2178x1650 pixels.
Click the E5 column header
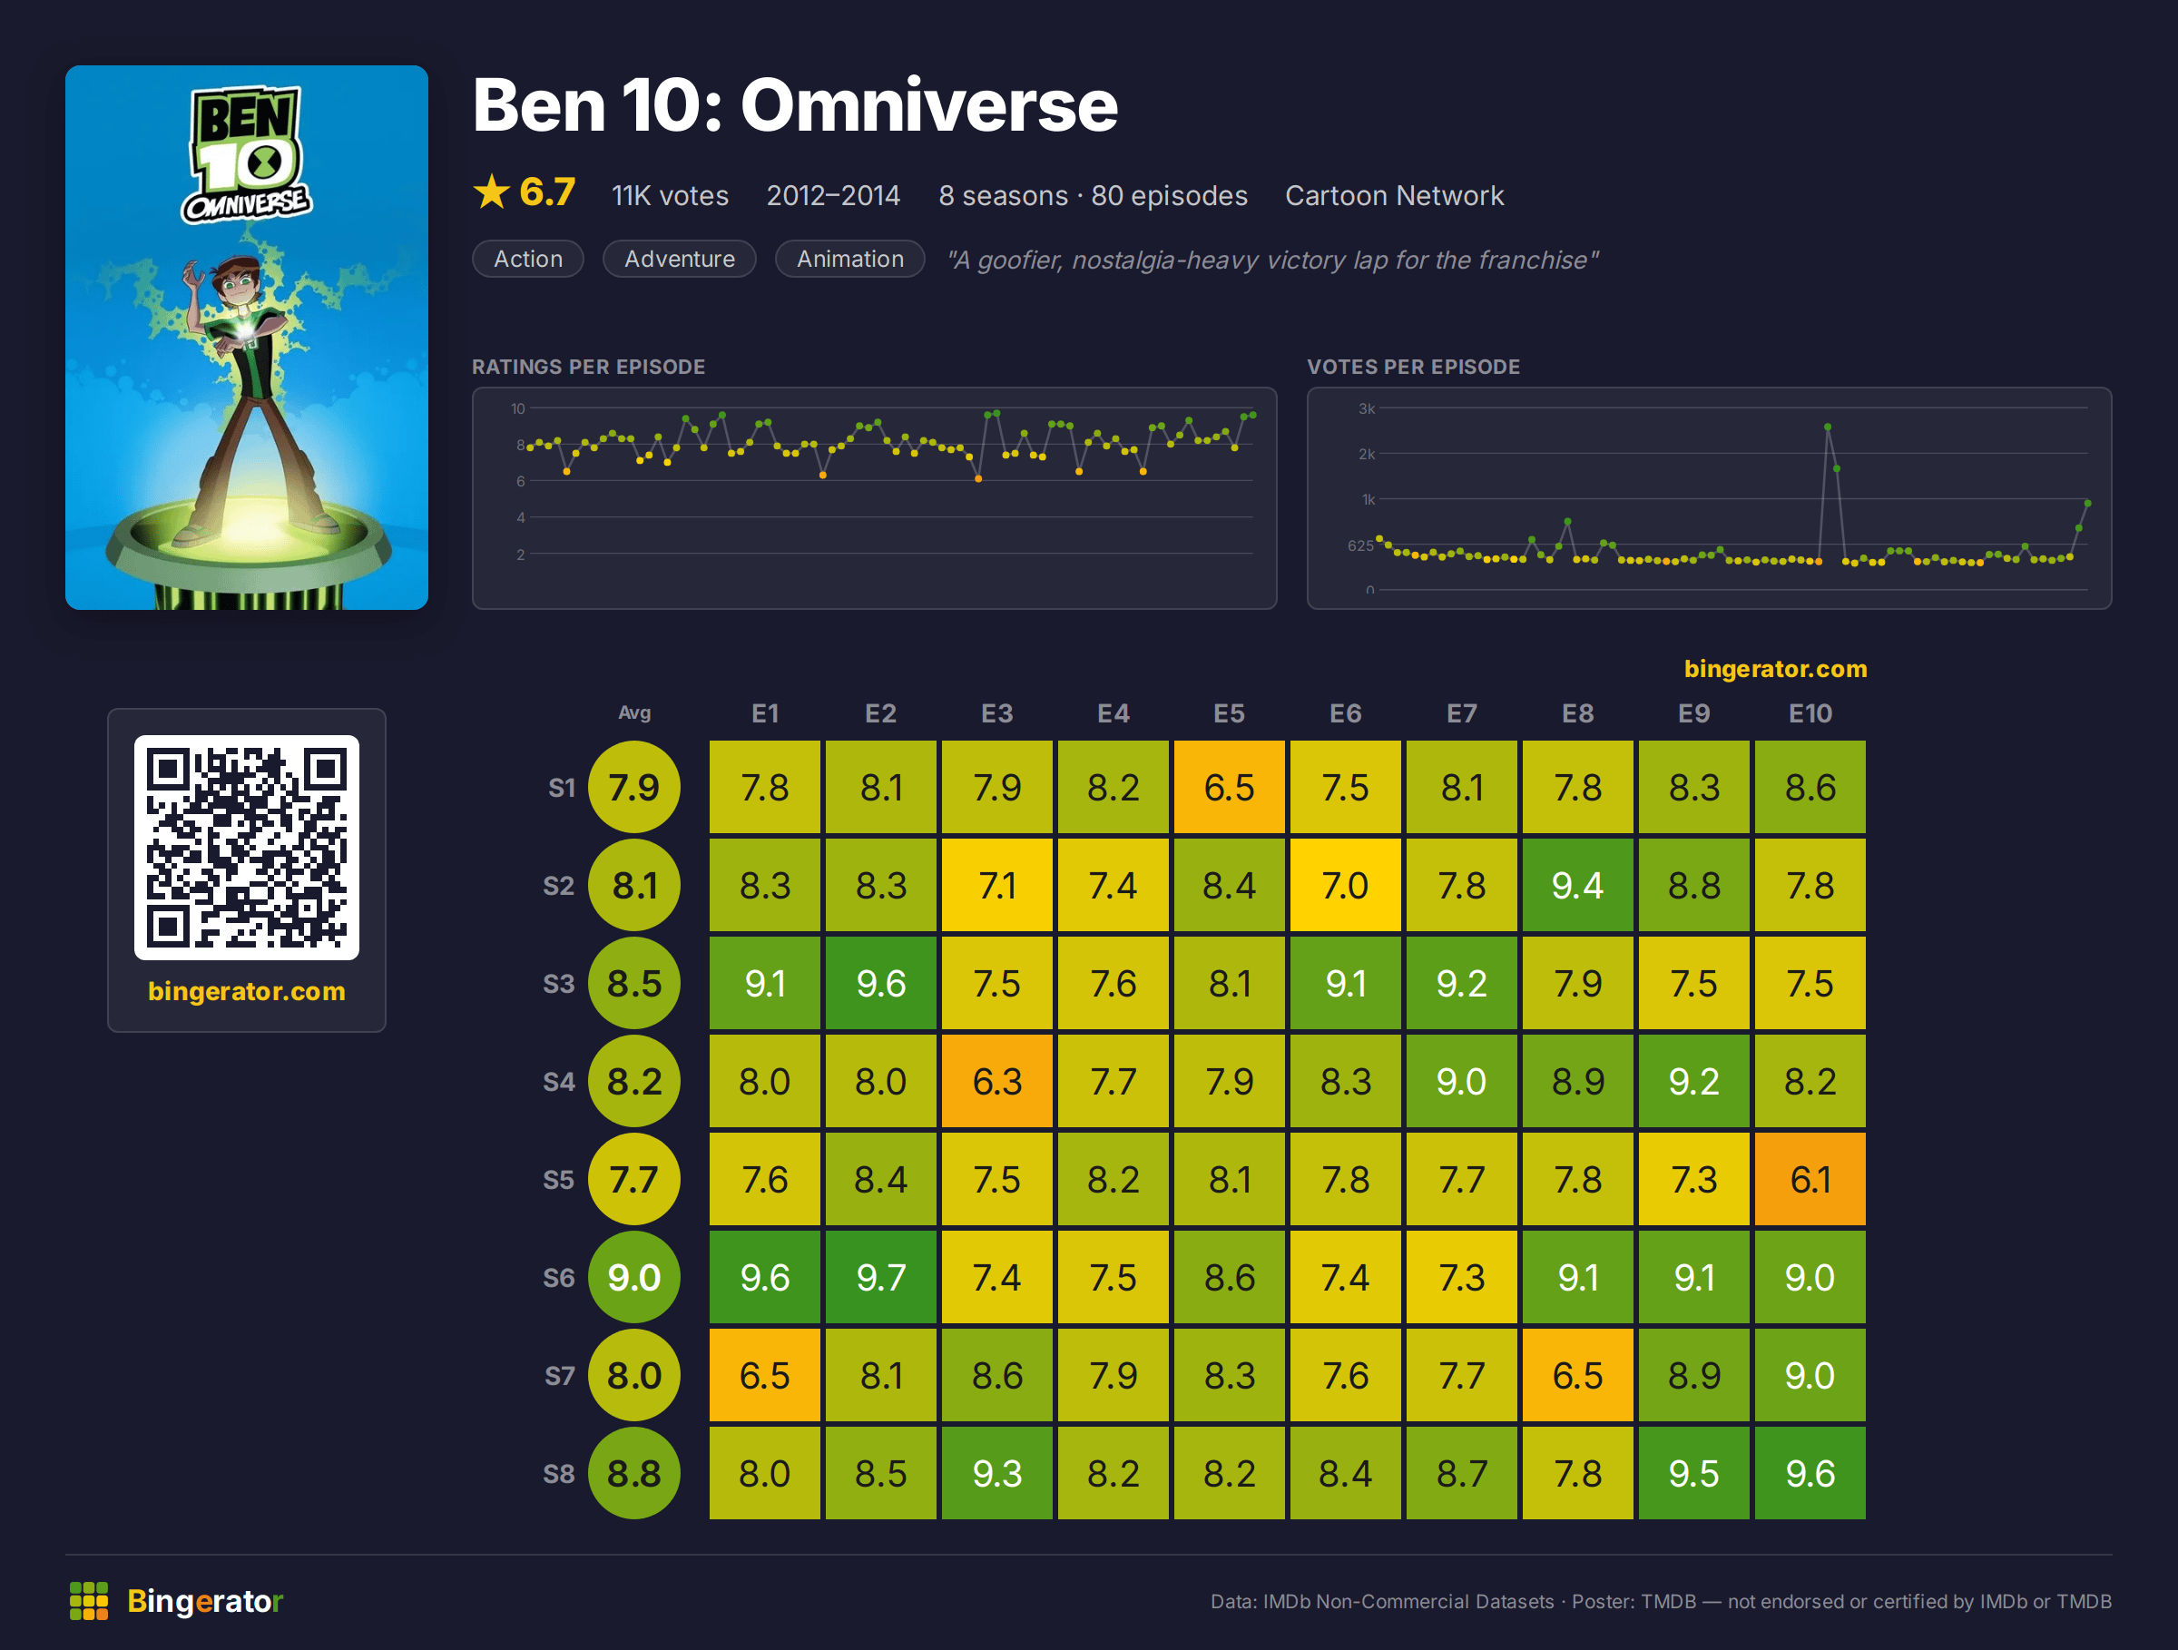[1229, 712]
